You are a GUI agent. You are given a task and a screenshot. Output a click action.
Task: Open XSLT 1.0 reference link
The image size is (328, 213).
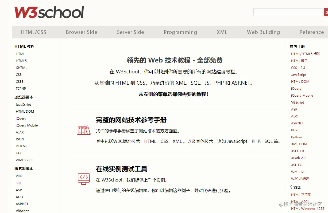[298, 151]
